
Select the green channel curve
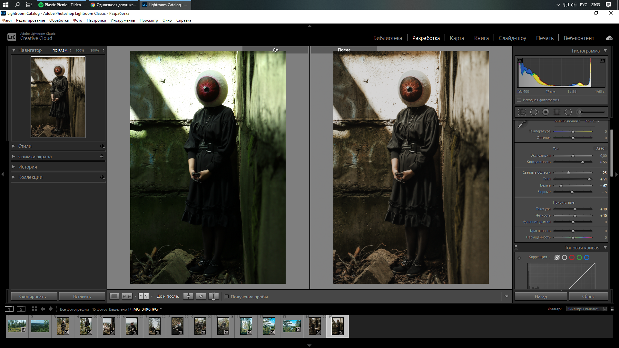pos(579,257)
